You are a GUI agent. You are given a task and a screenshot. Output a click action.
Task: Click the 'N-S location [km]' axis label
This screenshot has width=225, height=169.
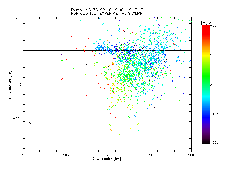click(x=10, y=84)
